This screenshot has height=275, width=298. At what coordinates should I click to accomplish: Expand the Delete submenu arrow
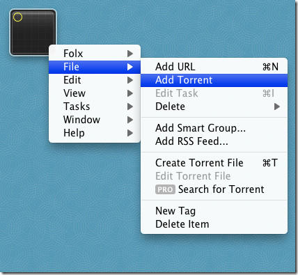coord(276,107)
